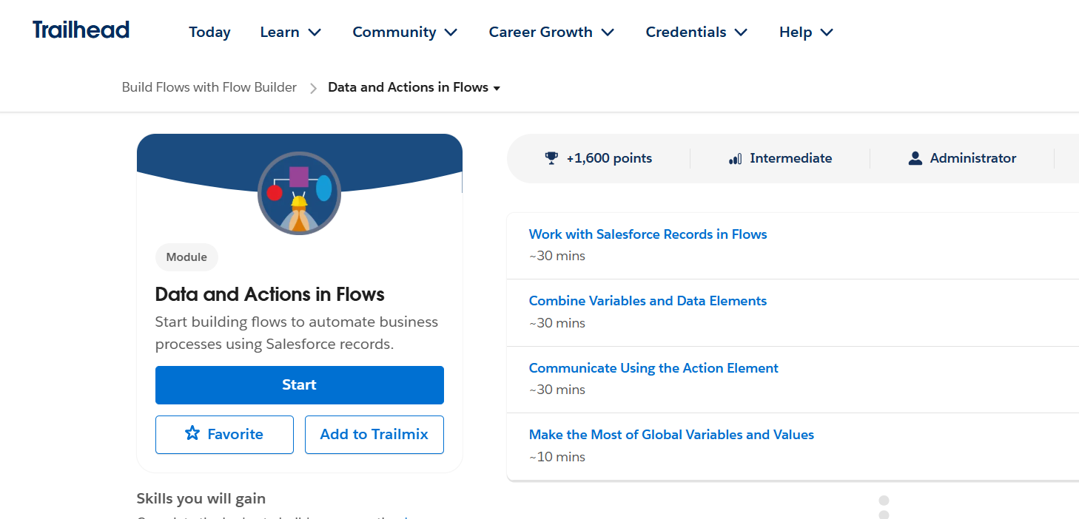Image resolution: width=1079 pixels, height=519 pixels.
Task: Click the Intermediate level bars icon
Action: pyautogui.click(x=736, y=158)
